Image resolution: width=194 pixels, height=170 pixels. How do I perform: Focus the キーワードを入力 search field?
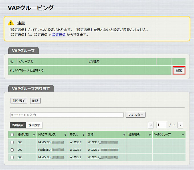[67, 115]
